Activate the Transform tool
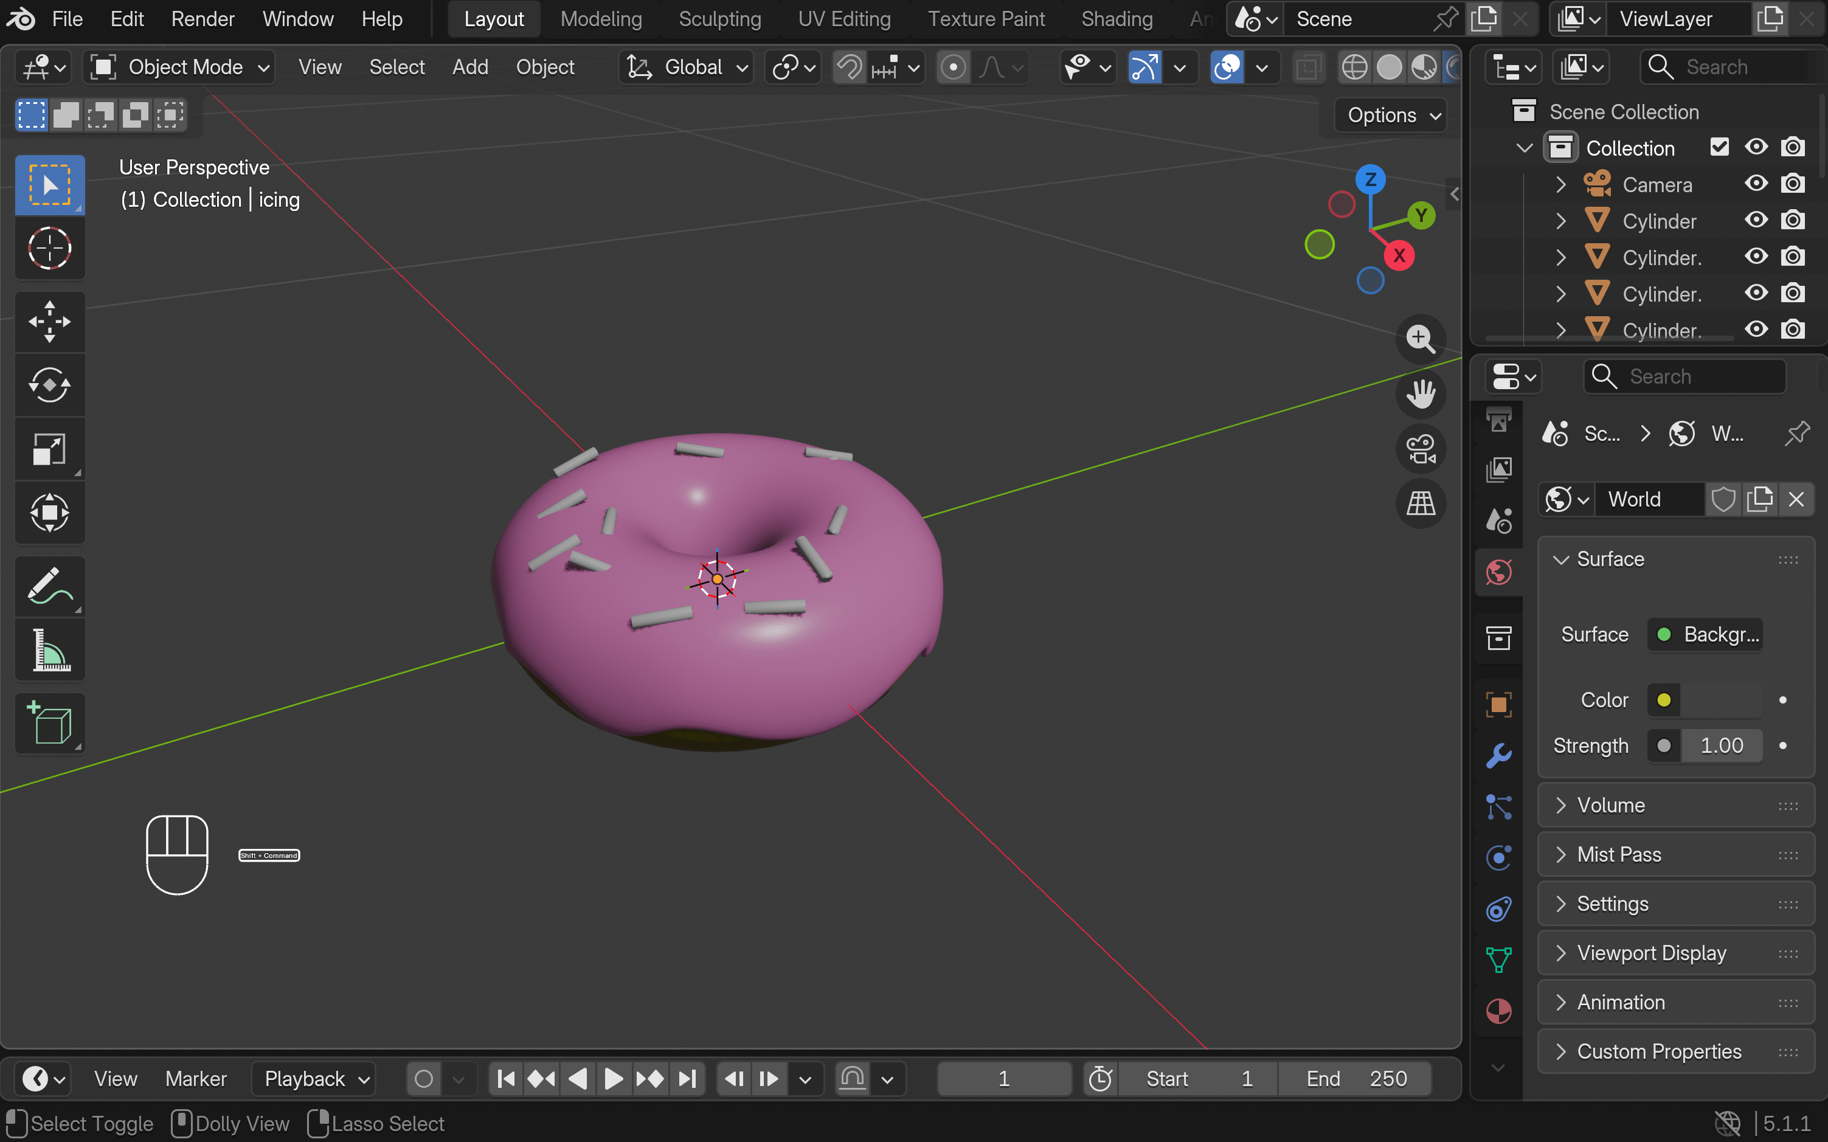 tap(50, 513)
